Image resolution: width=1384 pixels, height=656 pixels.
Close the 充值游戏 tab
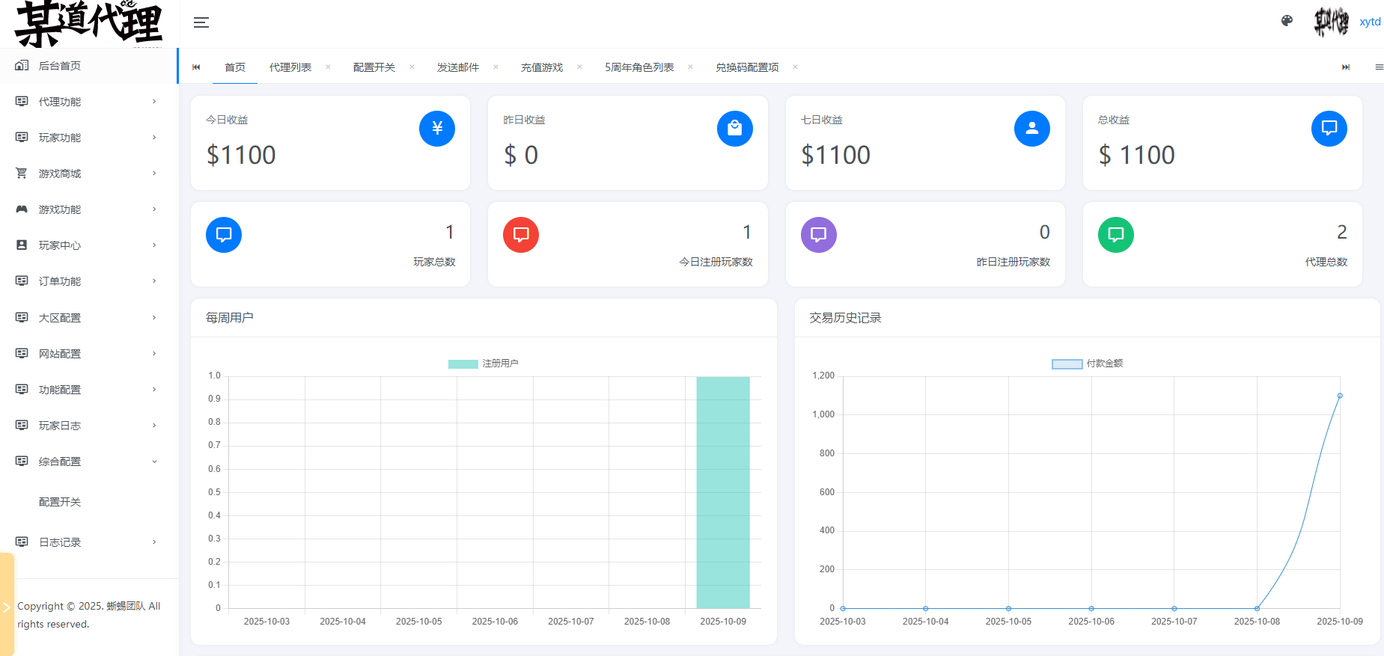tap(579, 67)
